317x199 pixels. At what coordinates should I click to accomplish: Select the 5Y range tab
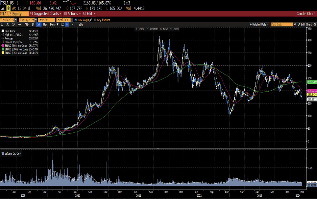[39, 24]
